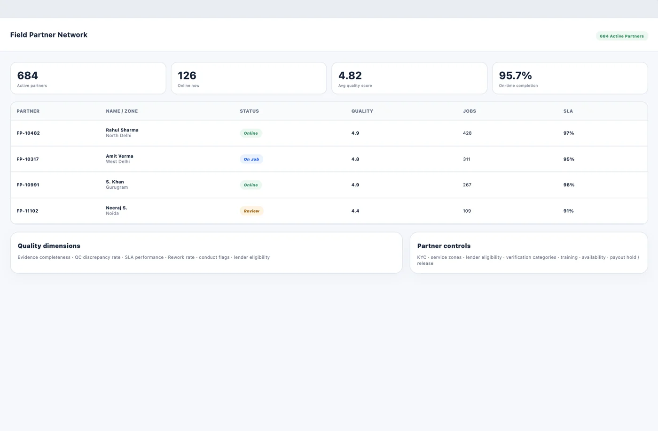Viewport: 658px width, 431px height.
Task: Click the "Gurugram" zone text
Action: tap(117, 187)
